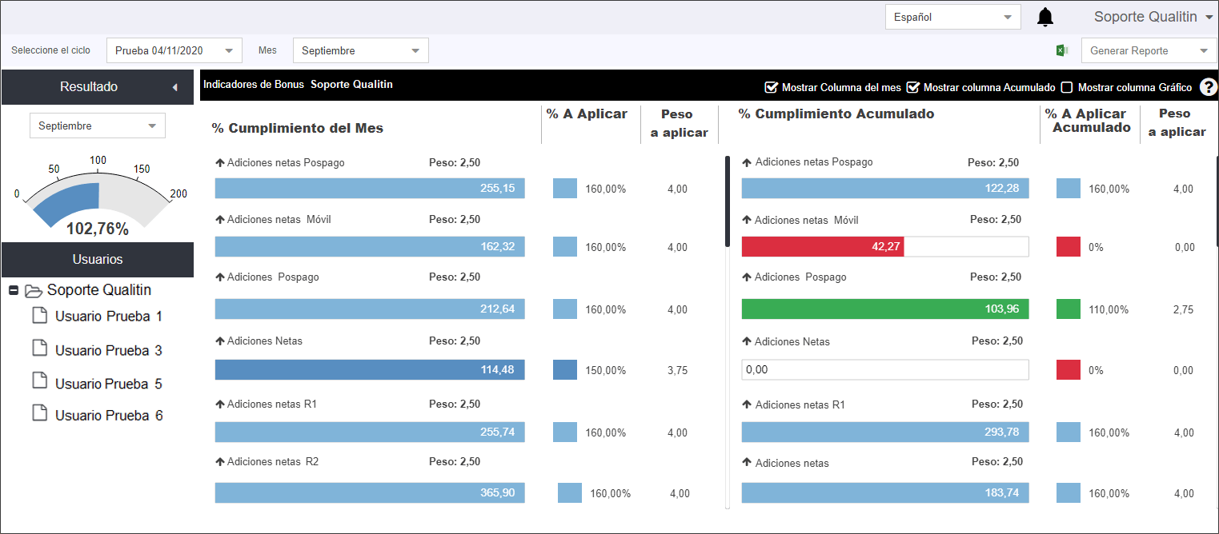The width and height of the screenshot is (1219, 534).
Task: Open the Español language dropdown
Action: click(x=952, y=17)
